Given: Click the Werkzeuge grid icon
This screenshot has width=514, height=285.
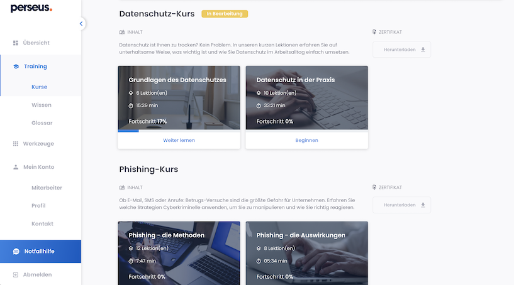Looking at the screenshot, I should tap(15, 144).
